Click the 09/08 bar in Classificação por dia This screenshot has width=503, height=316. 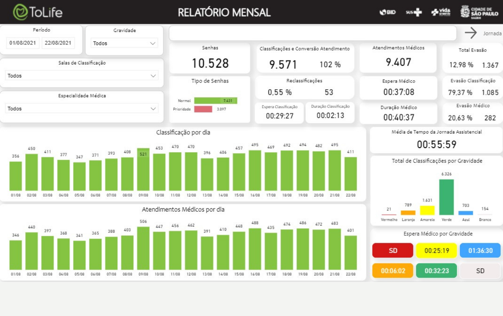coord(143,169)
